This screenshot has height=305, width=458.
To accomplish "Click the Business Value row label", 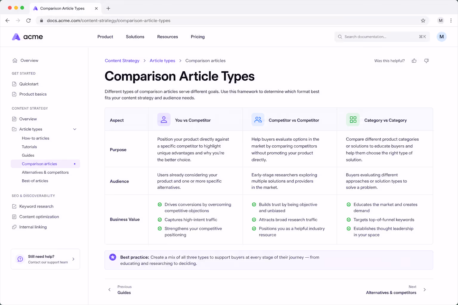I will click(x=125, y=220).
